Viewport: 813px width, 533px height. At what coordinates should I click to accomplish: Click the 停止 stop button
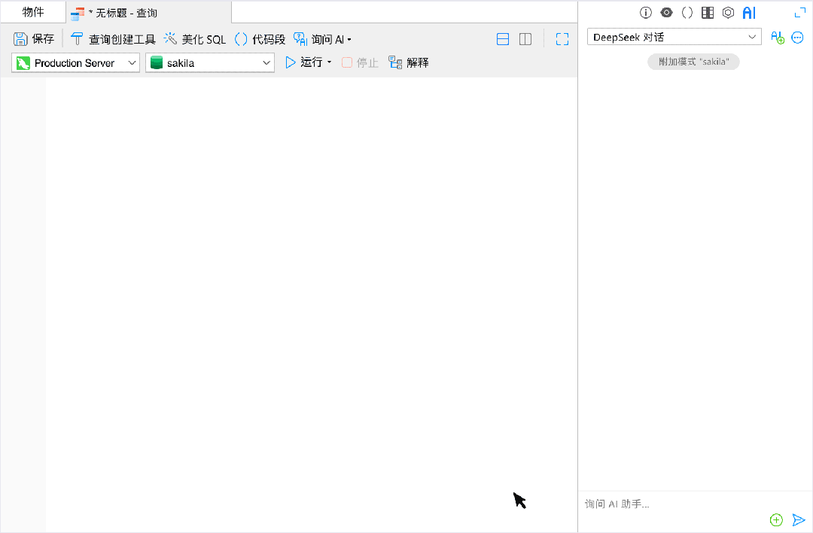coord(360,62)
